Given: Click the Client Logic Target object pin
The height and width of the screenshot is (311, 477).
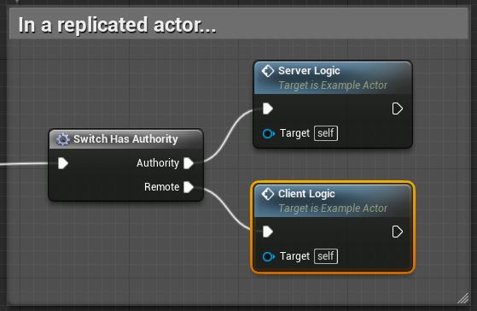Looking at the screenshot, I should (x=269, y=256).
